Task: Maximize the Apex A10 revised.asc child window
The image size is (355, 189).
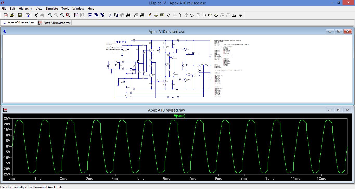Action: [339, 31]
